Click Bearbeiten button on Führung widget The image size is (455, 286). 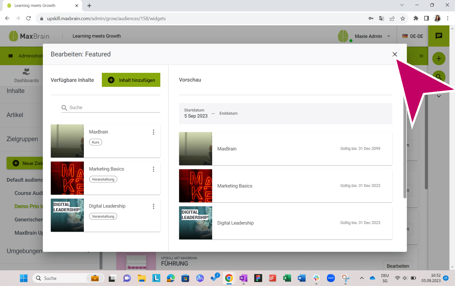tap(398, 266)
